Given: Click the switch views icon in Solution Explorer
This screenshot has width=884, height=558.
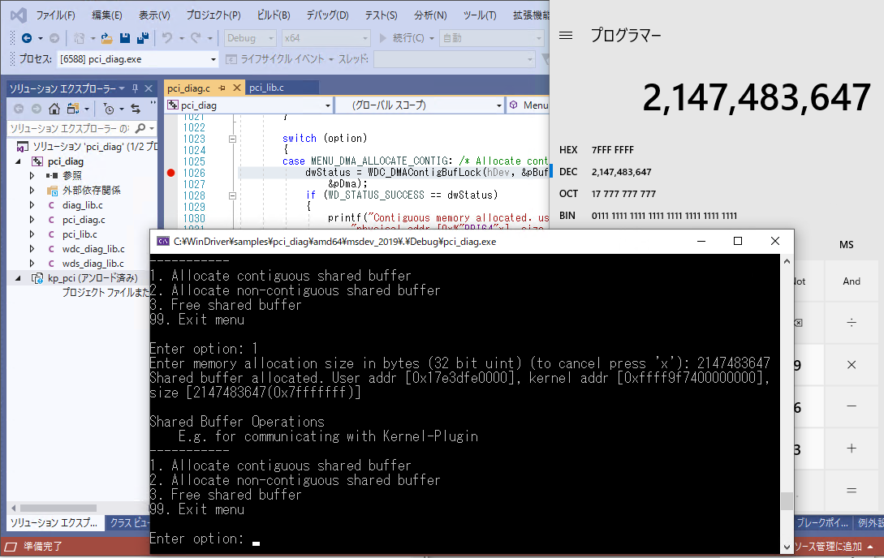Looking at the screenshot, I should pos(73,109).
